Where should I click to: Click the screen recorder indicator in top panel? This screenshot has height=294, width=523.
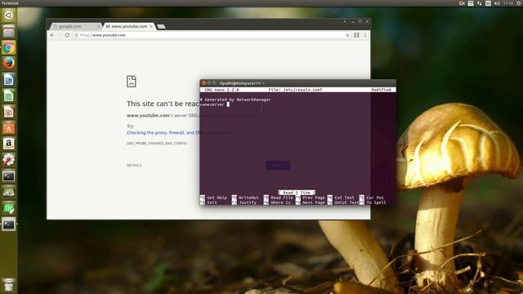(x=462, y=3)
